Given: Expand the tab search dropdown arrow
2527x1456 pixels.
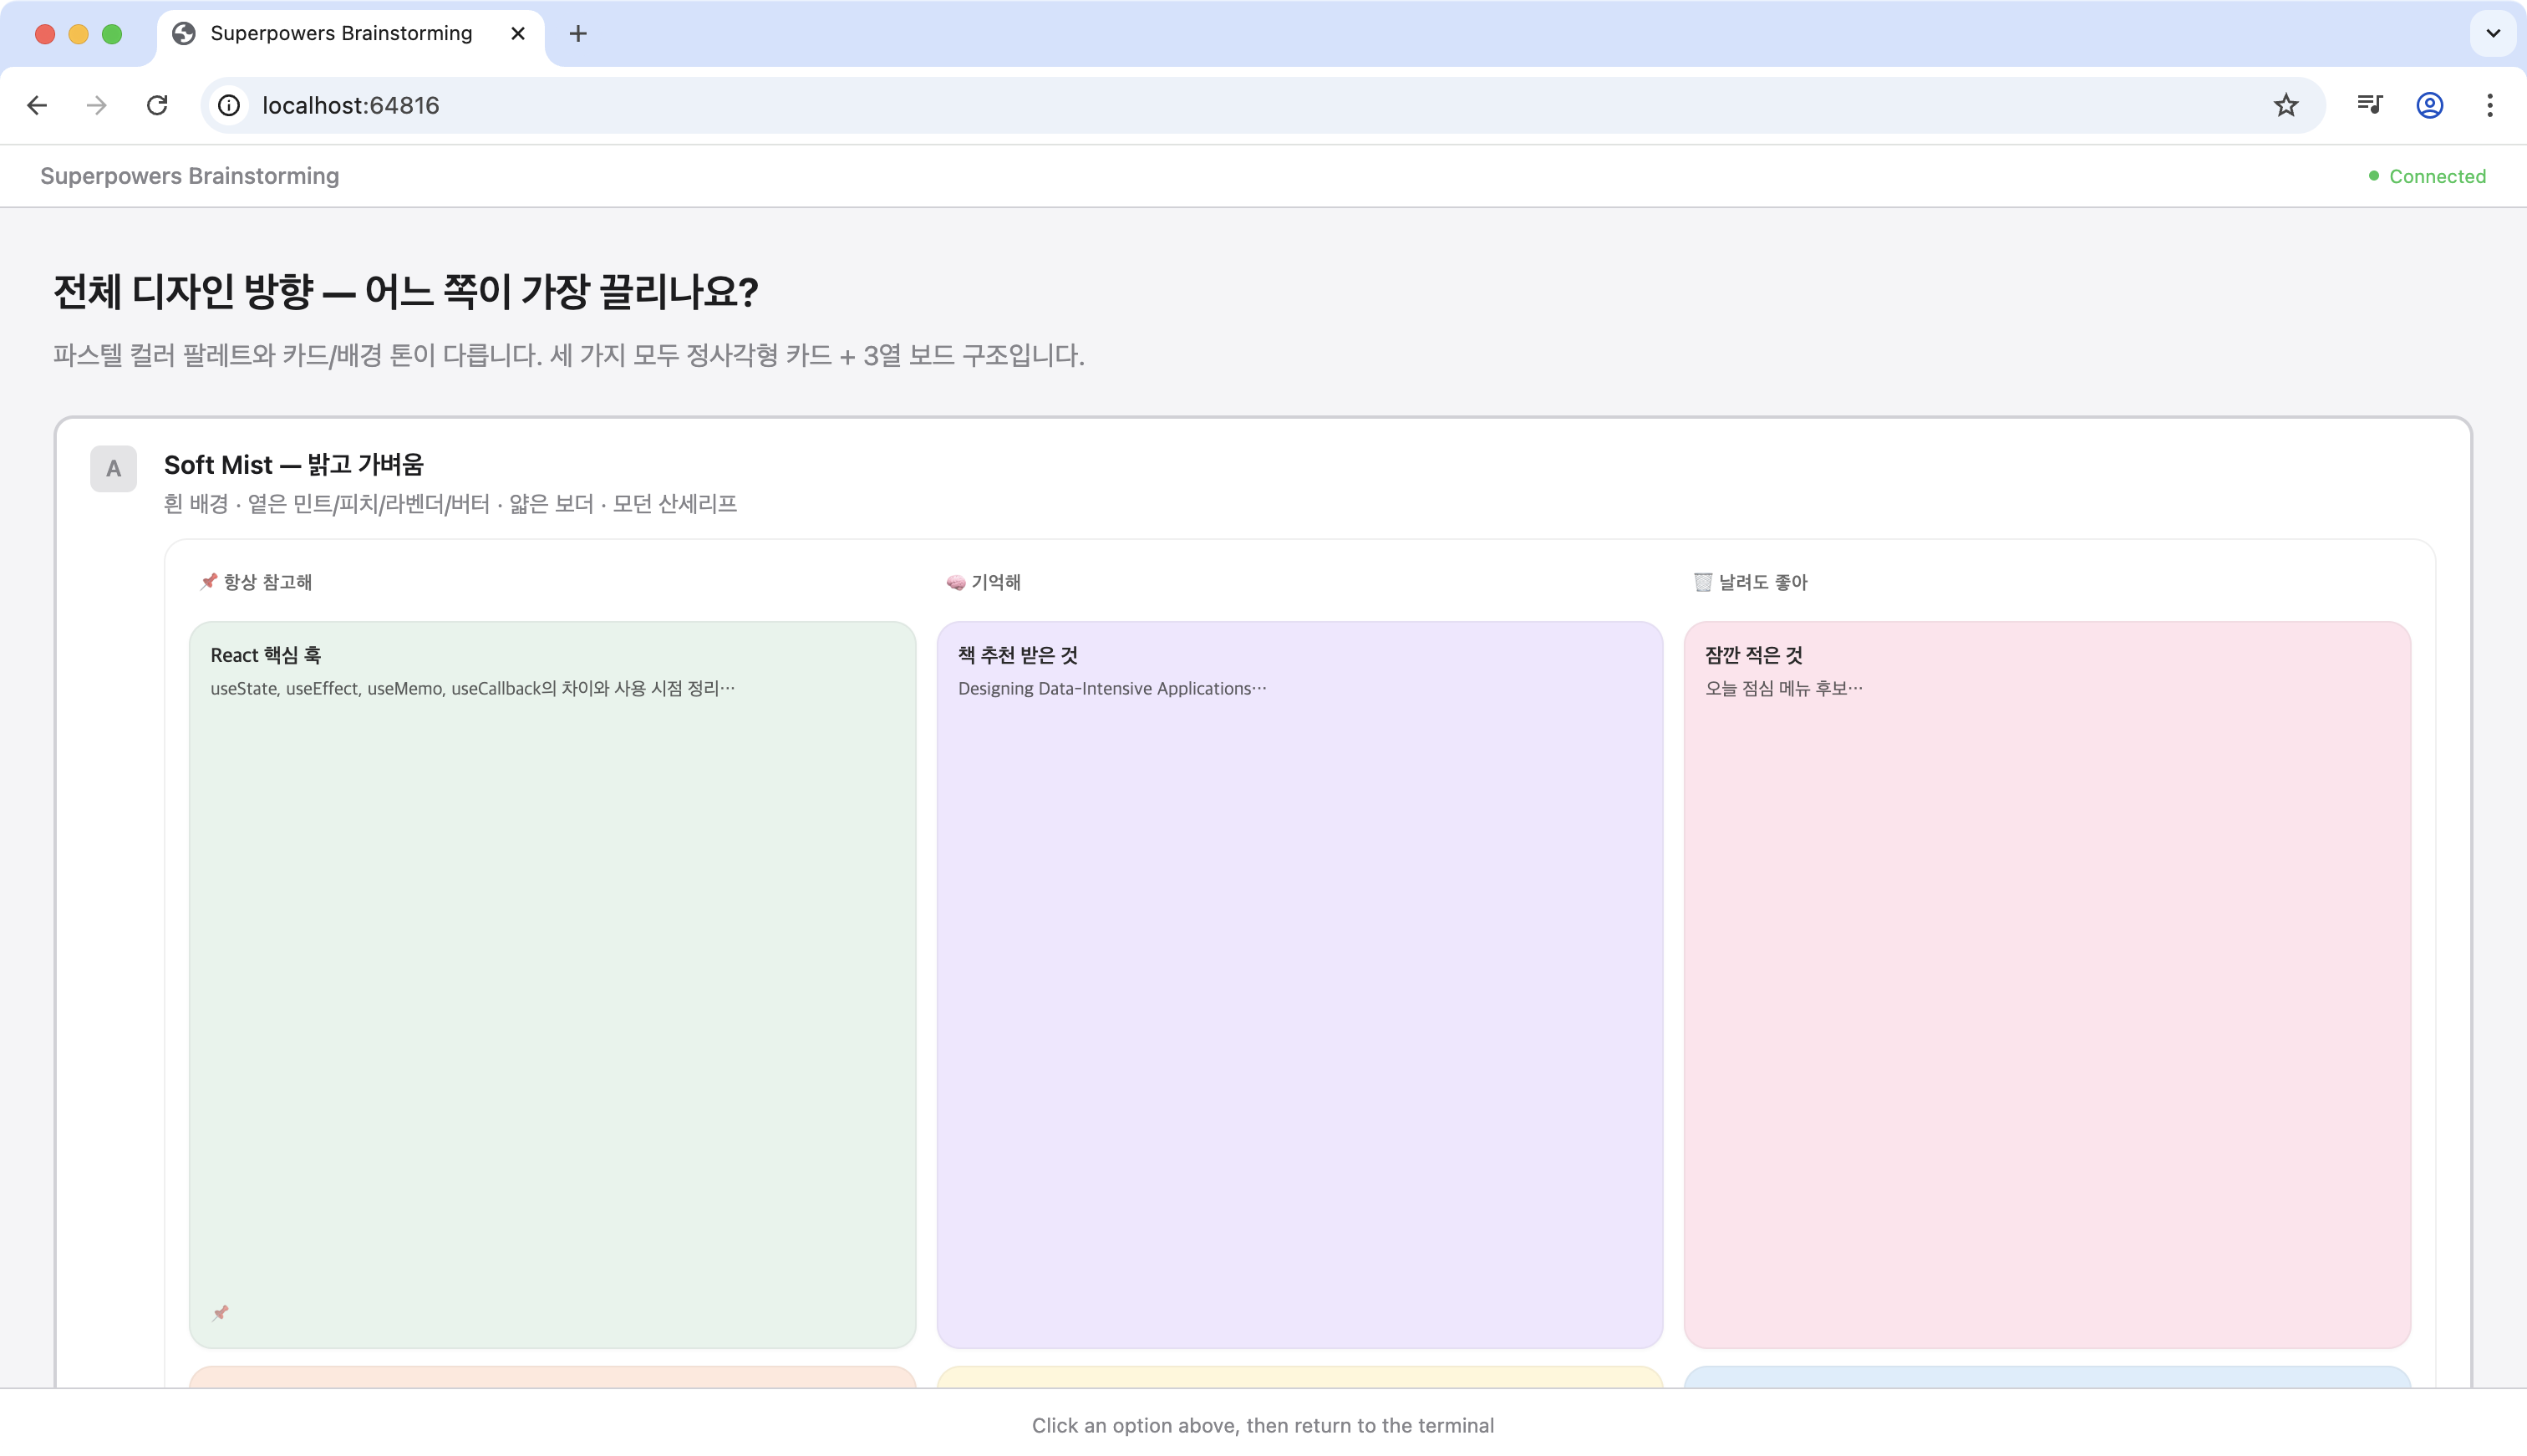Looking at the screenshot, I should [2493, 33].
